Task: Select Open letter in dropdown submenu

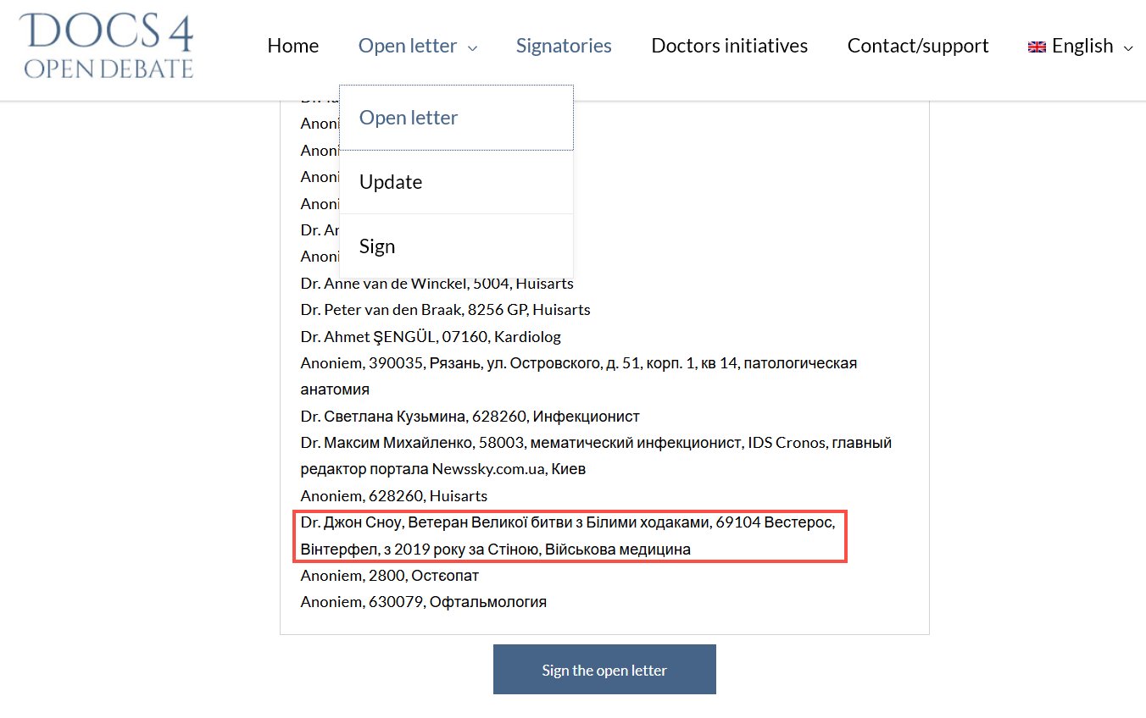Action: (x=409, y=118)
